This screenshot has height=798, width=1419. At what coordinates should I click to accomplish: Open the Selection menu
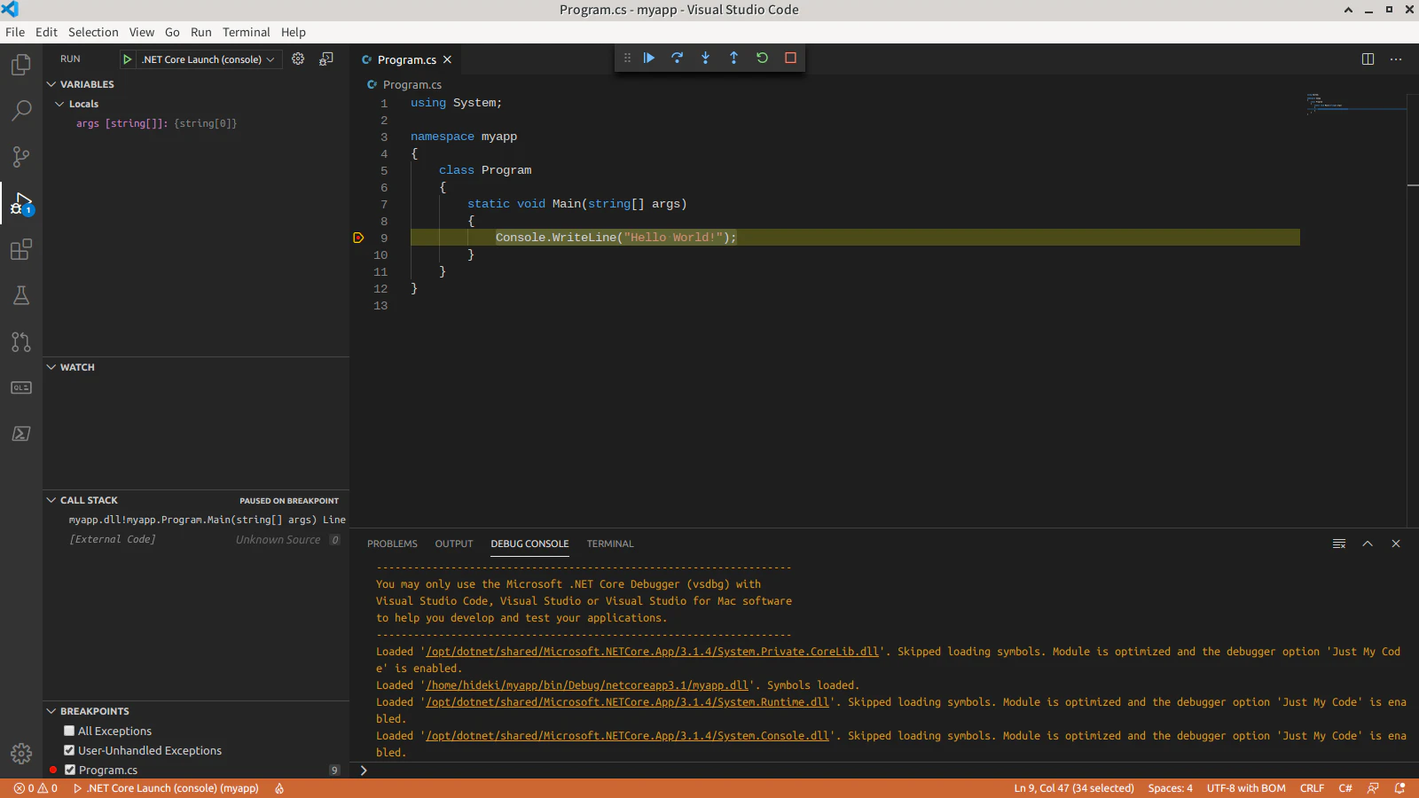point(93,32)
